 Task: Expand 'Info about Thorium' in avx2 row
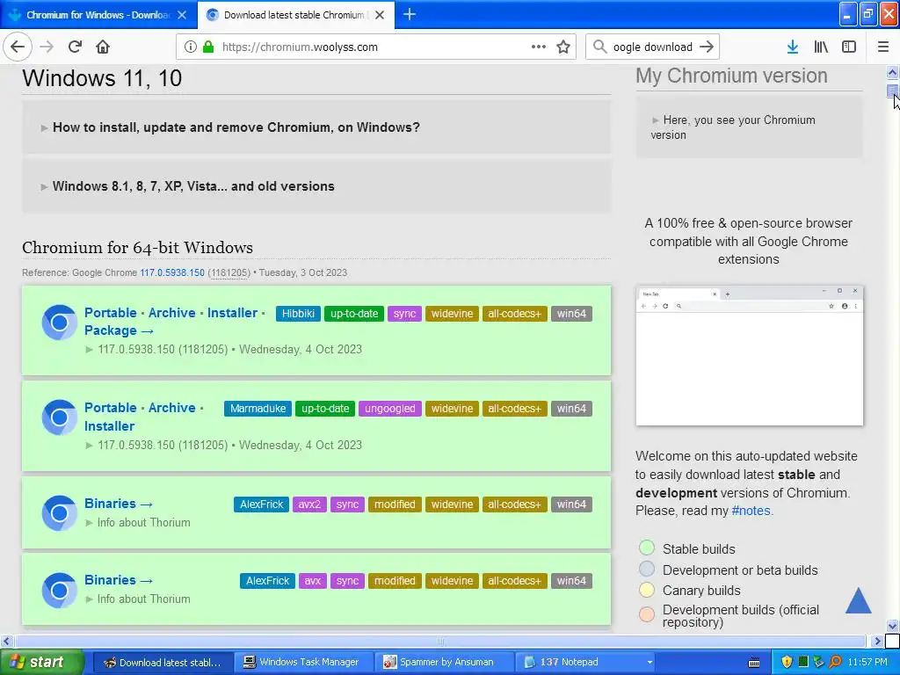(x=138, y=522)
